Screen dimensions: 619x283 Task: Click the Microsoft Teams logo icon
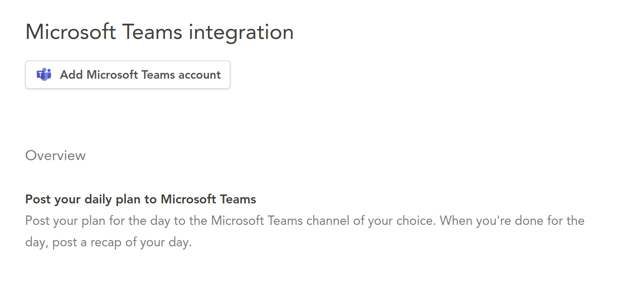44,75
